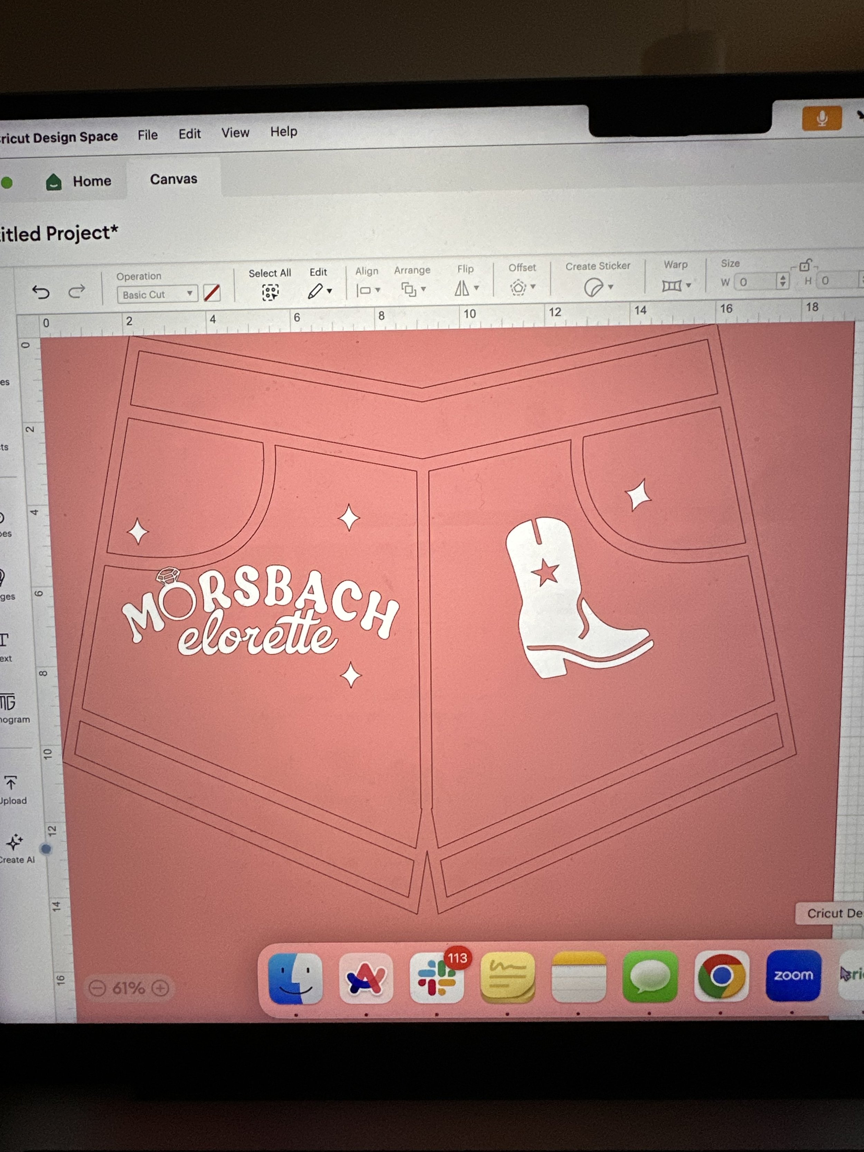Open the Align dropdown
The image size is (864, 1152).
click(368, 290)
